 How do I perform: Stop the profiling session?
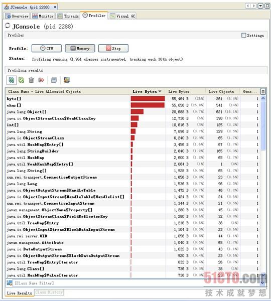click(113, 48)
